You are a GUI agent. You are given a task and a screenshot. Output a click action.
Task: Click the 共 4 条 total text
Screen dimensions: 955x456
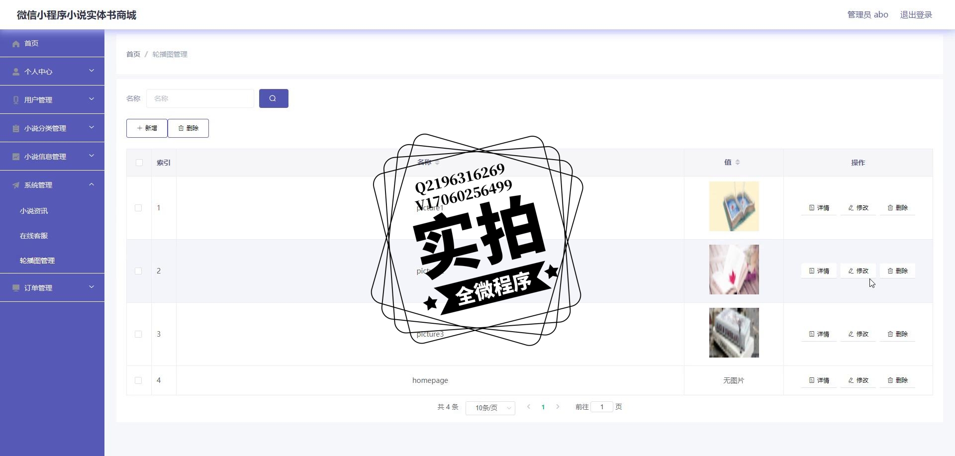click(448, 407)
